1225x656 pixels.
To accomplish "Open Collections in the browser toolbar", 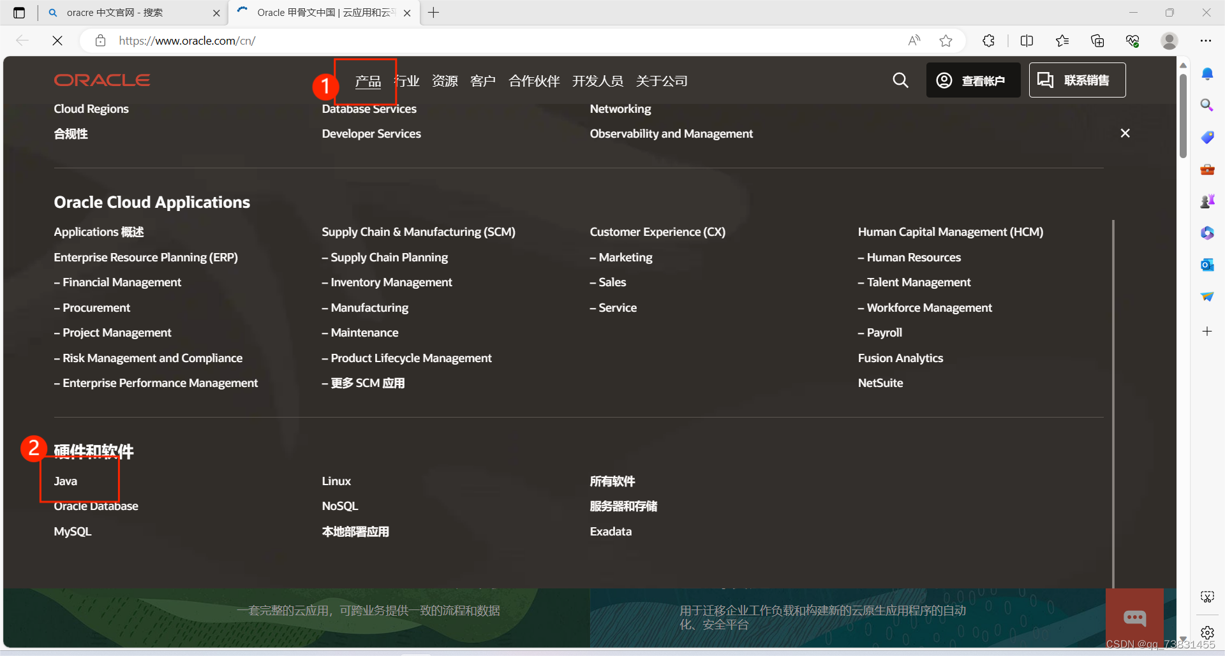I will click(1097, 40).
